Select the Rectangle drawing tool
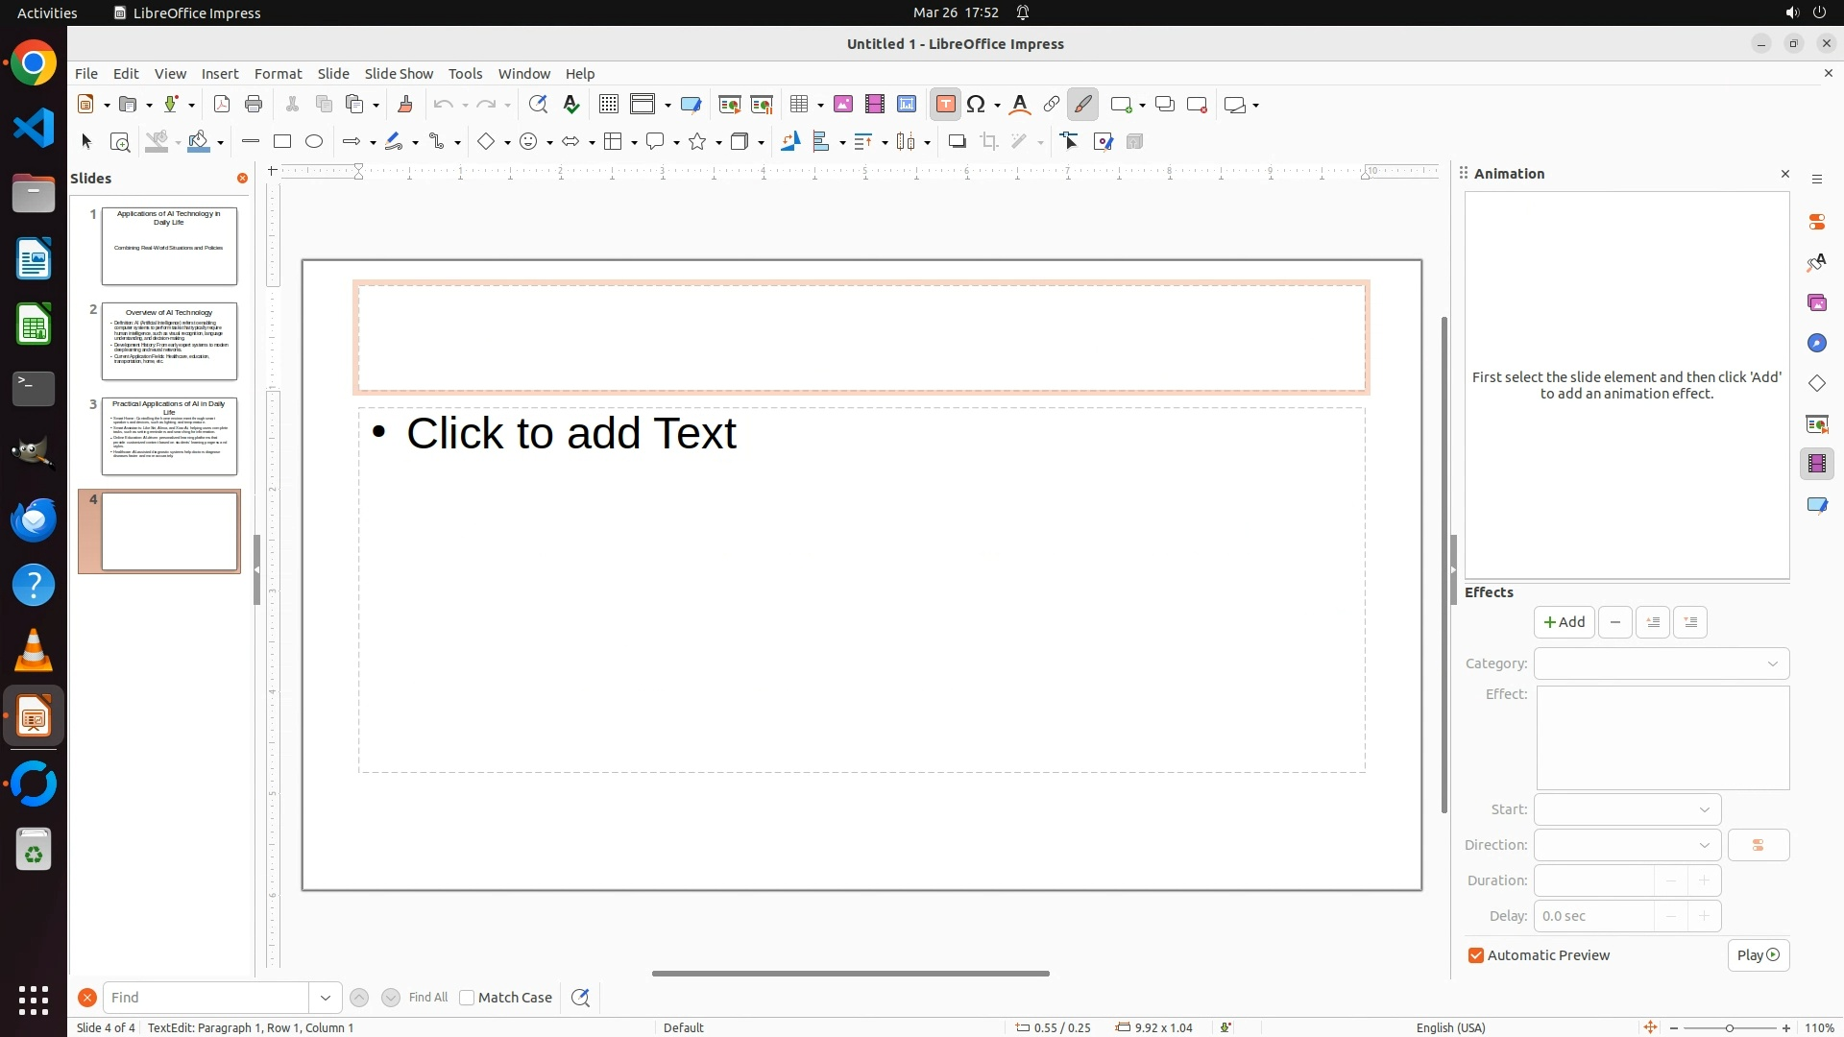Image resolution: width=1844 pixels, height=1037 pixels. [282, 142]
